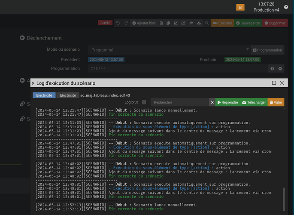Click Reprendre button

pos(227,102)
